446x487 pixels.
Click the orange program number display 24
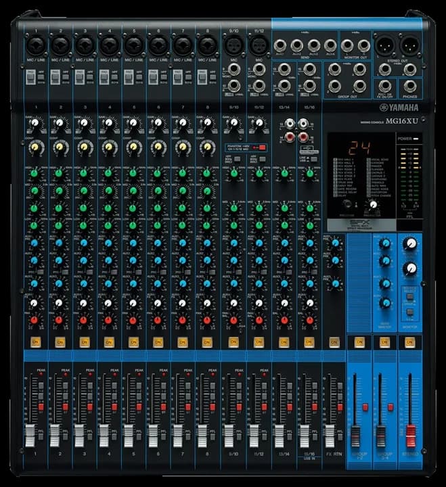coord(359,148)
